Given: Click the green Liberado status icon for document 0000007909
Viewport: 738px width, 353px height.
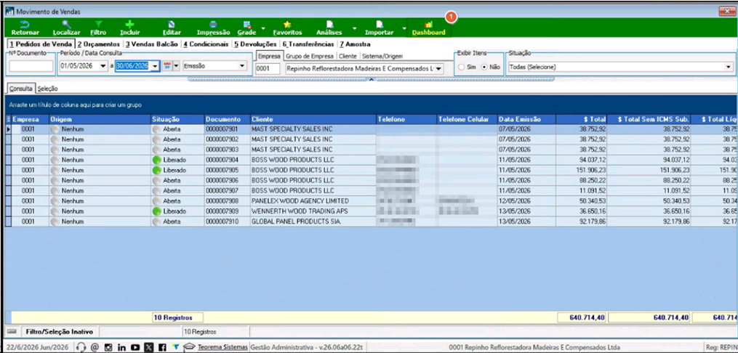Looking at the screenshot, I should [157, 211].
